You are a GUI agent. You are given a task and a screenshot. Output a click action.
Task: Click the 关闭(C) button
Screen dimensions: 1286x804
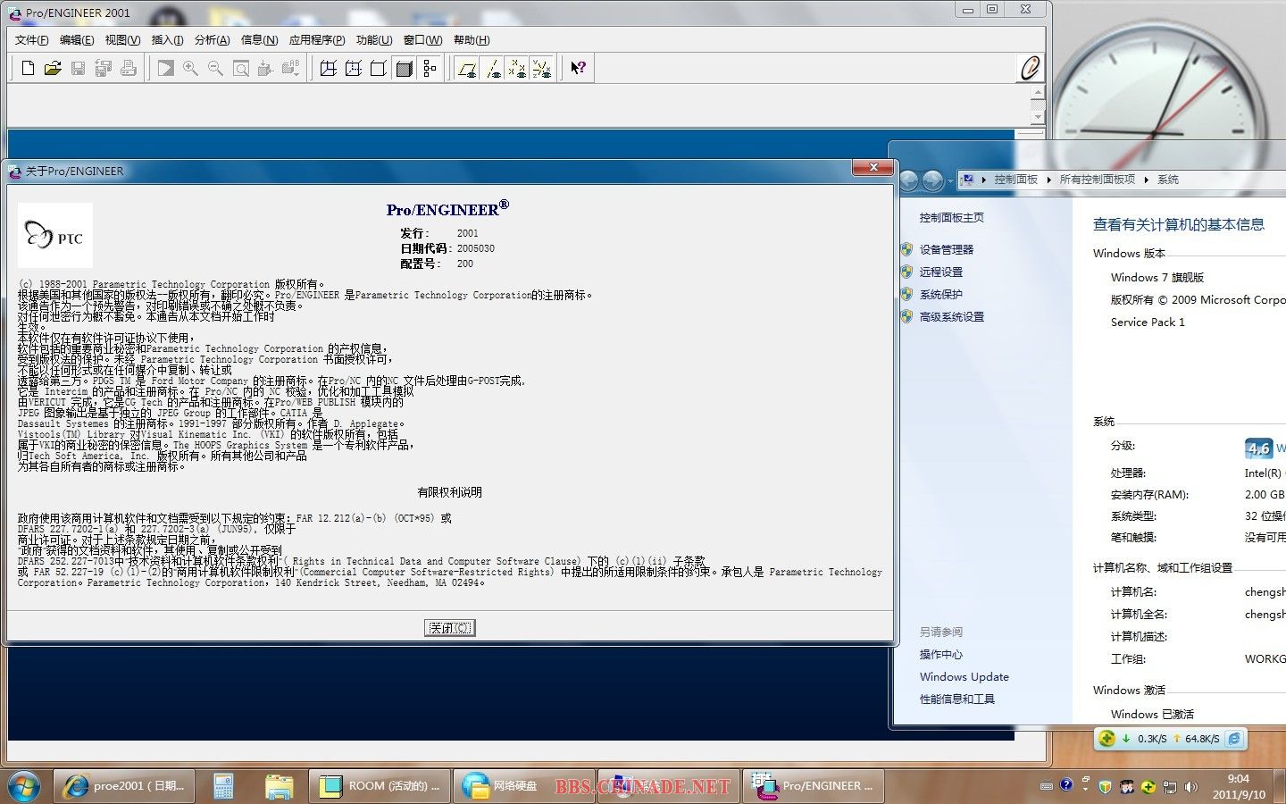(x=449, y=628)
